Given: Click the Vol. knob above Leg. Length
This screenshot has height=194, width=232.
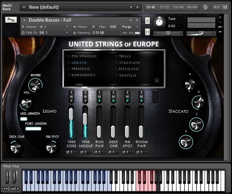Looking at the screenshot, I should tap(26, 104).
